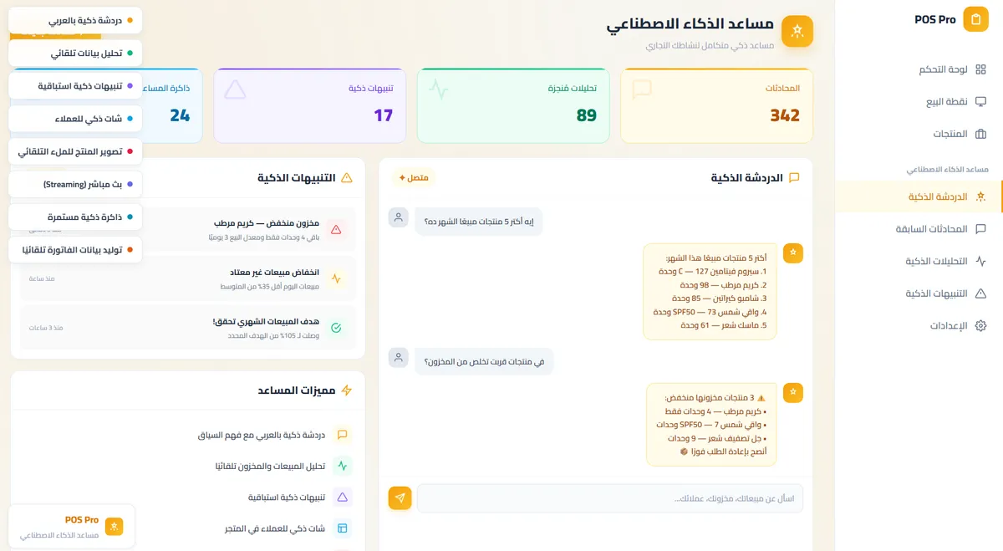Click the المحادثات 342 stat card
The width and height of the screenshot is (1003, 551).
pyautogui.click(x=716, y=106)
